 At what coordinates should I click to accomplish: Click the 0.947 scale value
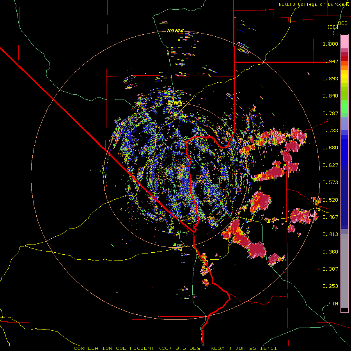click(330, 61)
